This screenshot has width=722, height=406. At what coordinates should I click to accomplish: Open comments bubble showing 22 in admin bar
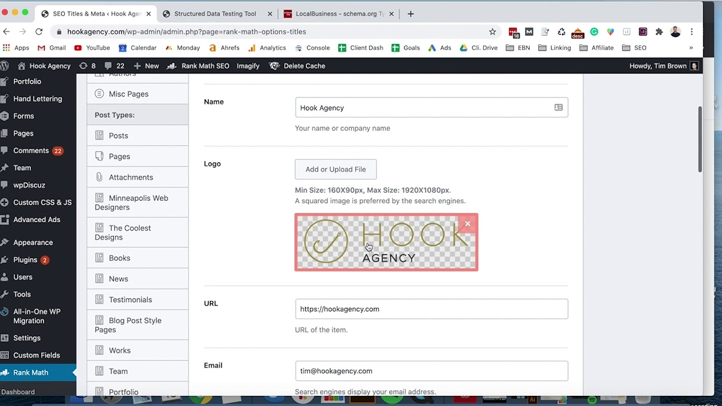[x=115, y=66]
